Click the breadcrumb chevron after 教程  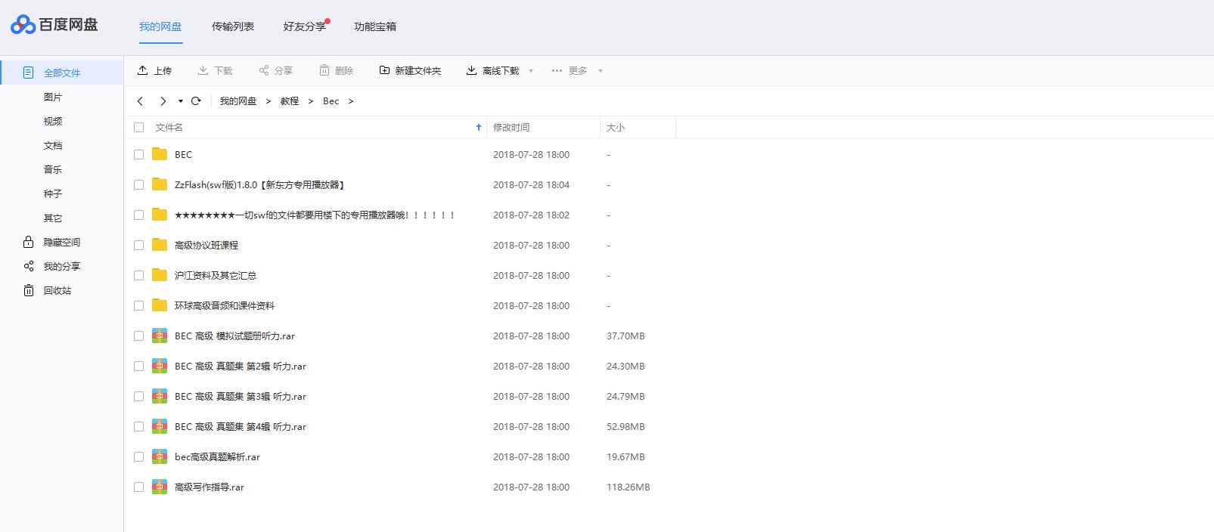point(311,101)
